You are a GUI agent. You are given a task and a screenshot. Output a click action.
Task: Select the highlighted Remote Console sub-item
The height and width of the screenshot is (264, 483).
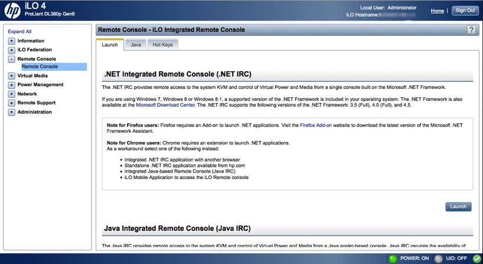pyautogui.click(x=54, y=67)
